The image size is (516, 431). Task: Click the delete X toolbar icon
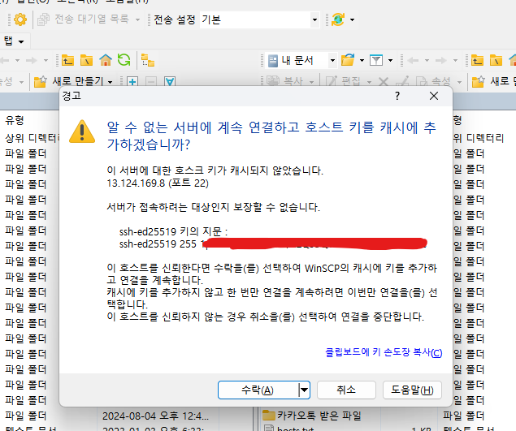click(384, 81)
